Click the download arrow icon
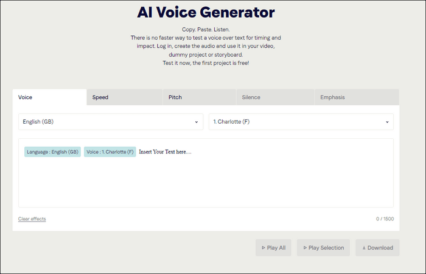The image size is (426, 274). (364, 248)
